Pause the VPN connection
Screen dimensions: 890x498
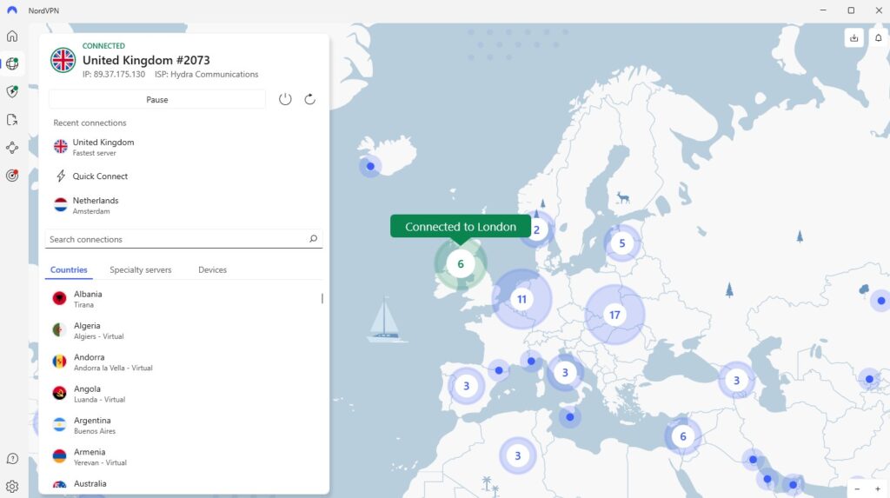[x=157, y=99]
